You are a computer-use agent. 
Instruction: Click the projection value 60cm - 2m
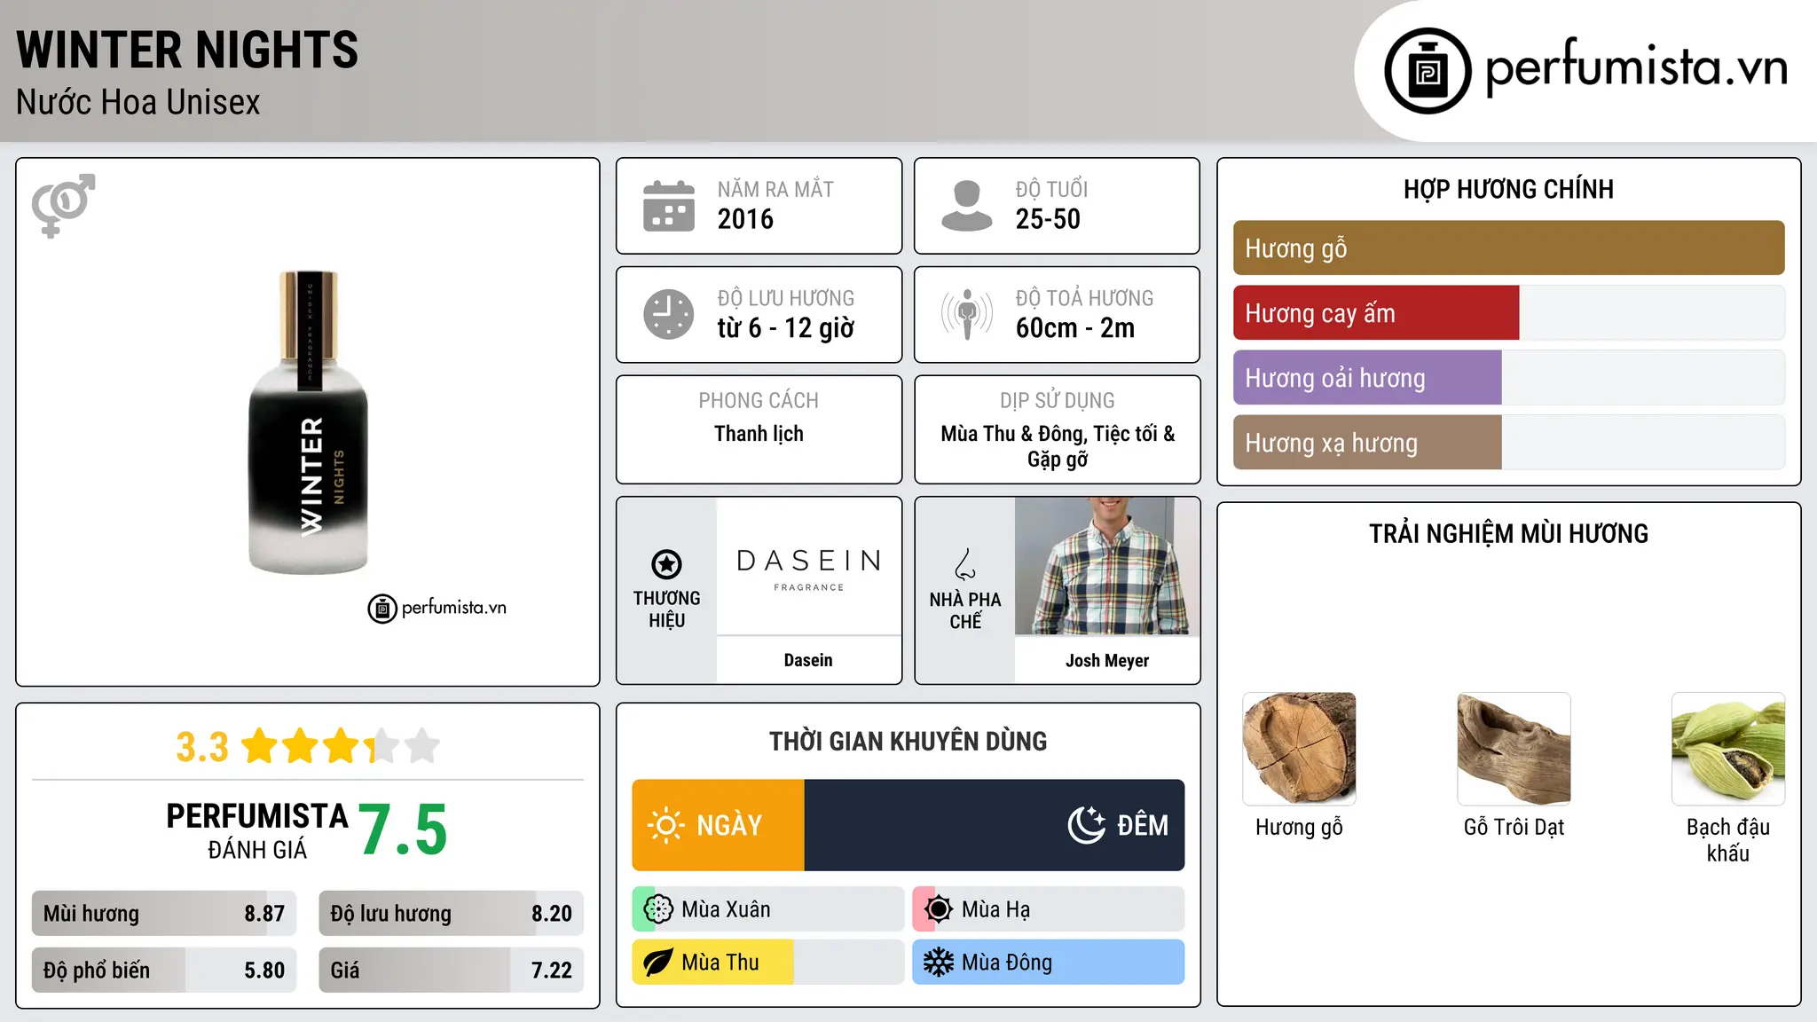[x=1075, y=328]
